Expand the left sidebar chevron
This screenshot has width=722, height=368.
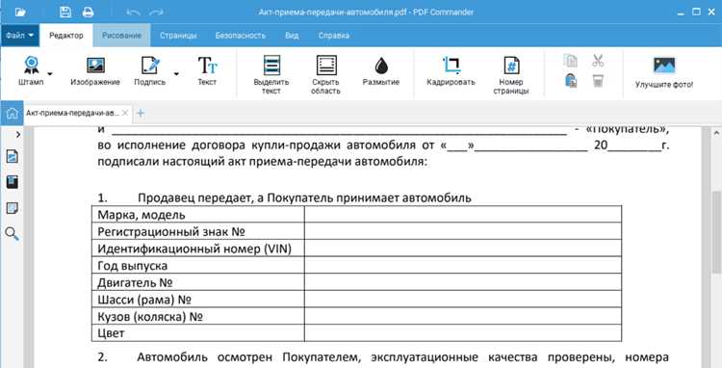(x=18, y=135)
